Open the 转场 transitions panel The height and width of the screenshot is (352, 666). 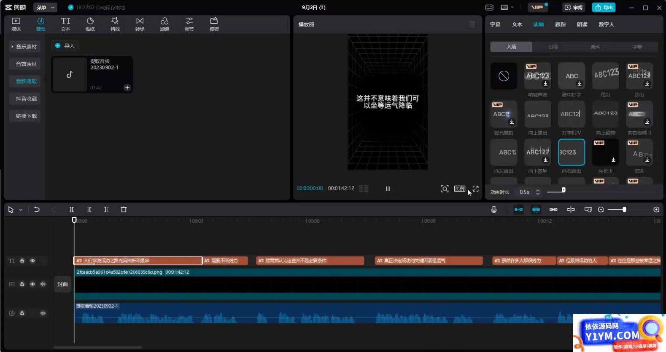pos(140,24)
